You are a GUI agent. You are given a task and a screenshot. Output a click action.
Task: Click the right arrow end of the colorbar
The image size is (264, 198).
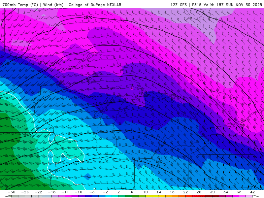pos(256,196)
